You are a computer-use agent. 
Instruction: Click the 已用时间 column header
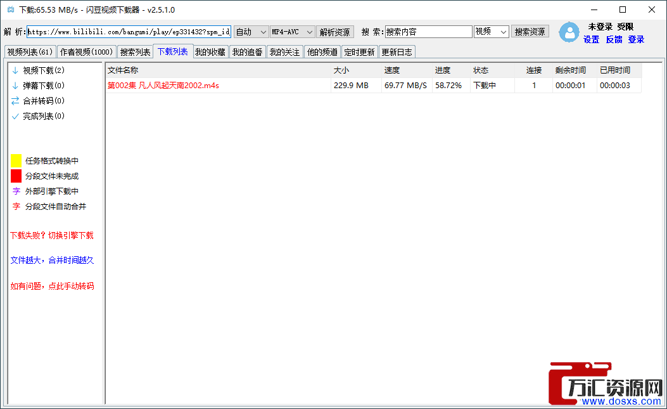(x=619, y=70)
